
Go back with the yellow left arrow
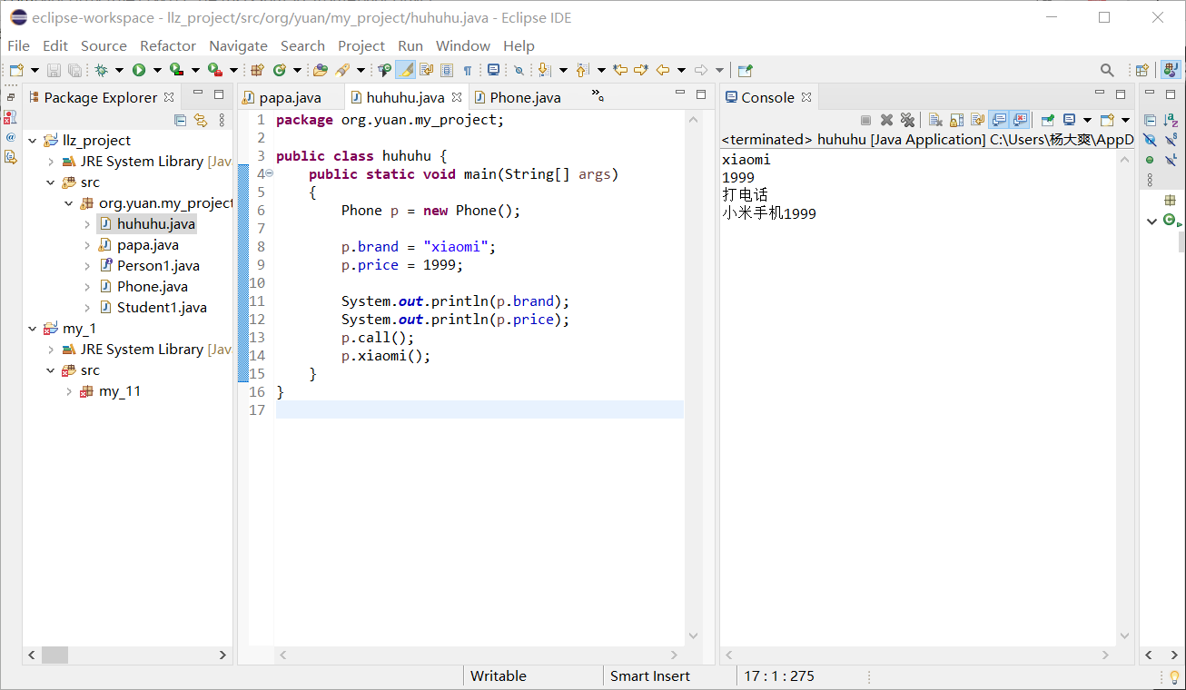[x=663, y=70]
